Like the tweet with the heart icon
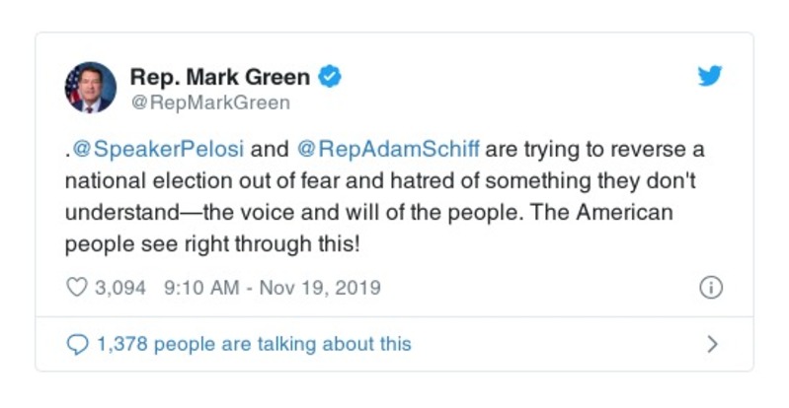The height and width of the screenshot is (408, 789). (76, 288)
